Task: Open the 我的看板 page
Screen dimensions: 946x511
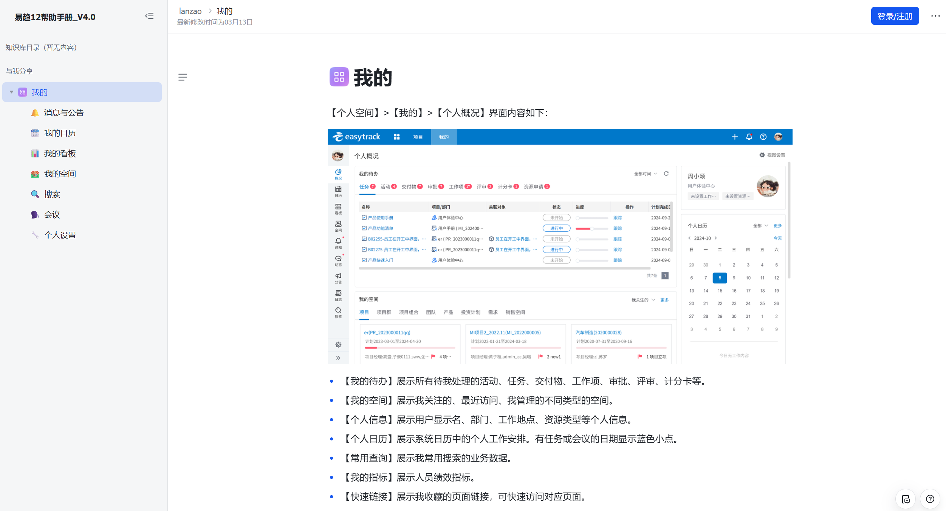Action: 60,154
